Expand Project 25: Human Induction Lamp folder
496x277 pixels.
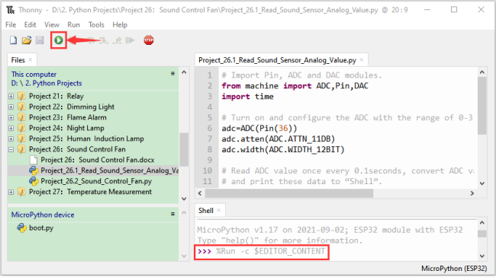coord(11,138)
